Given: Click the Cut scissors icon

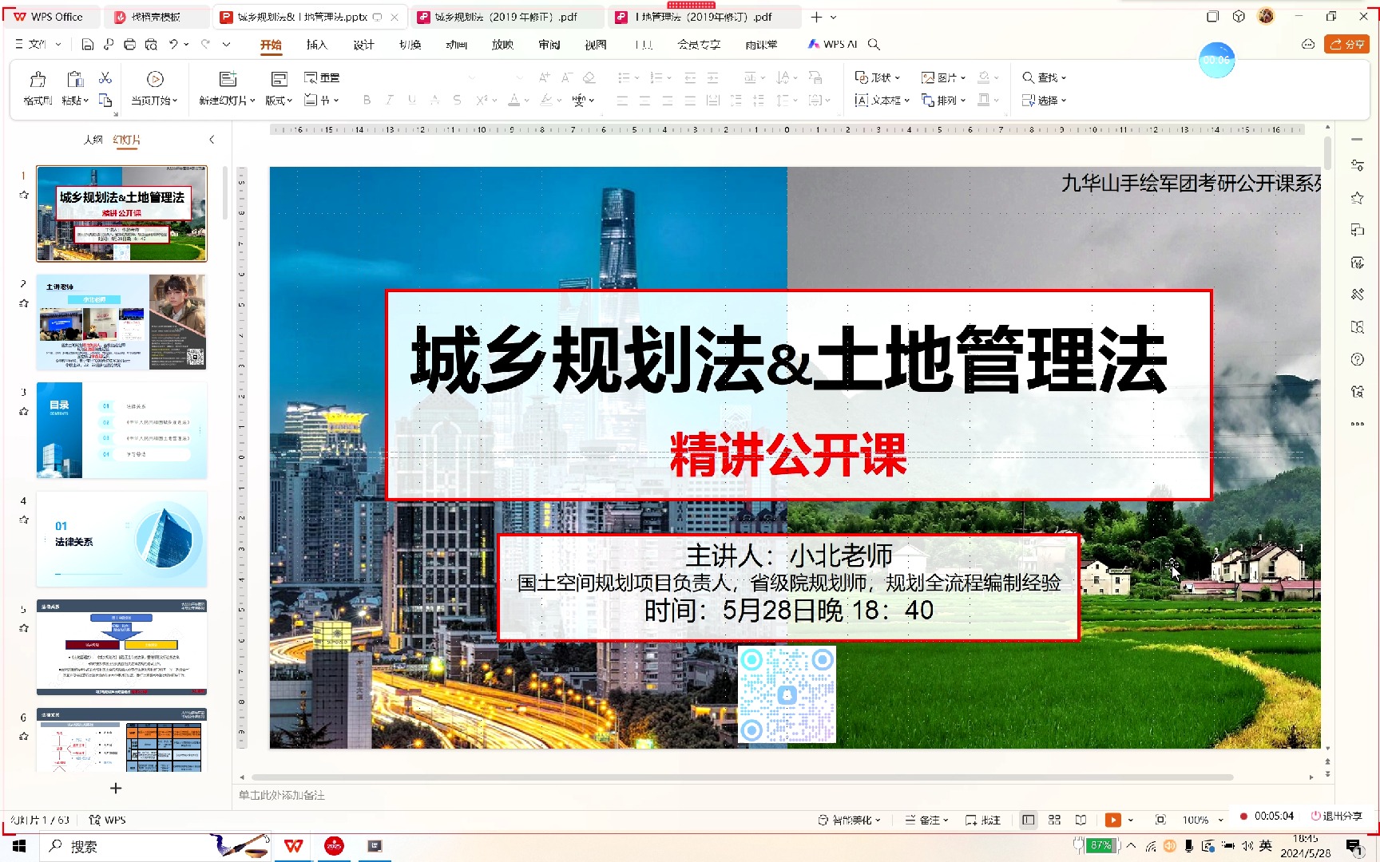Looking at the screenshot, I should point(105,78).
